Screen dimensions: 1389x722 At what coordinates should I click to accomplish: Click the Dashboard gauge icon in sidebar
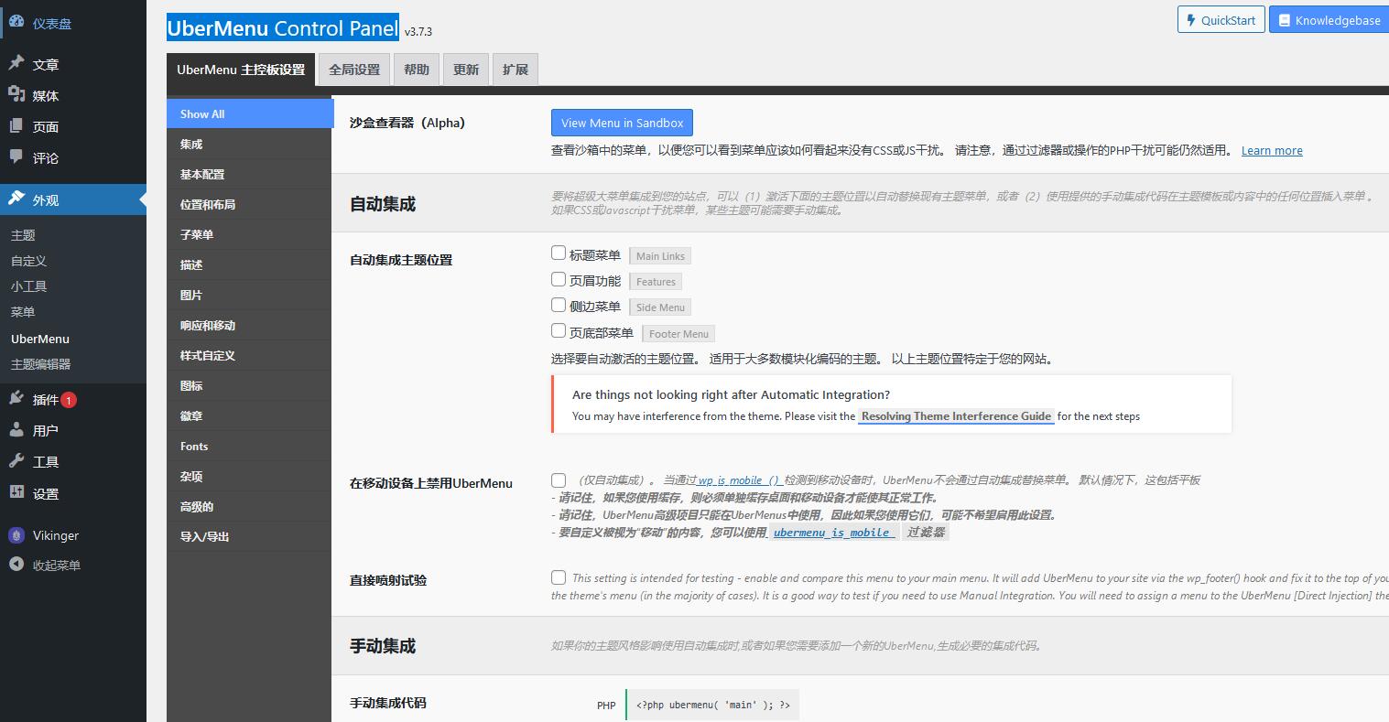tap(16, 23)
